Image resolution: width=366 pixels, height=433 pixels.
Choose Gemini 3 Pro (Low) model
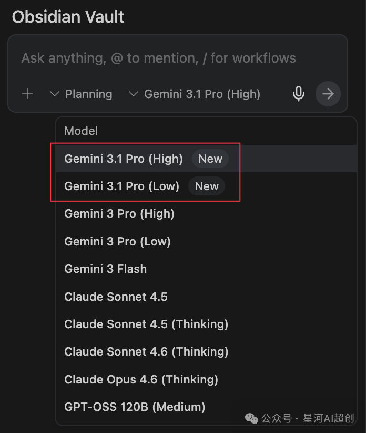click(x=117, y=241)
